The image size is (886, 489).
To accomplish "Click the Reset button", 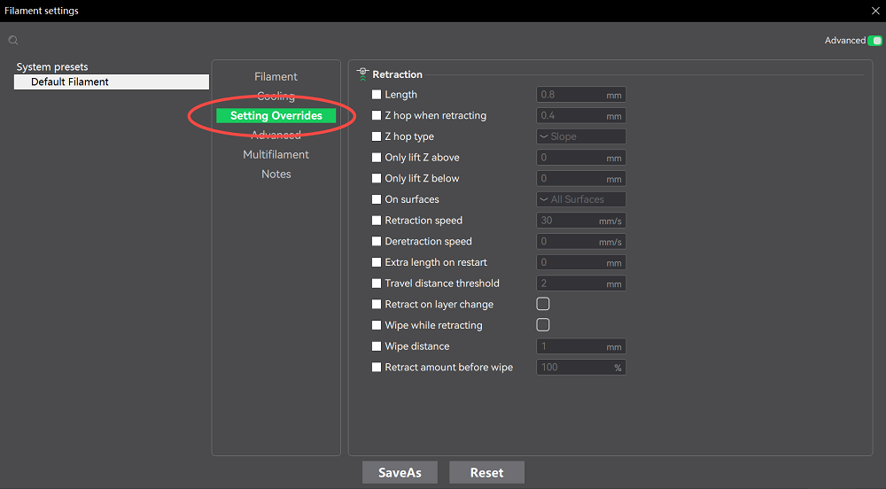I will [486, 472].
